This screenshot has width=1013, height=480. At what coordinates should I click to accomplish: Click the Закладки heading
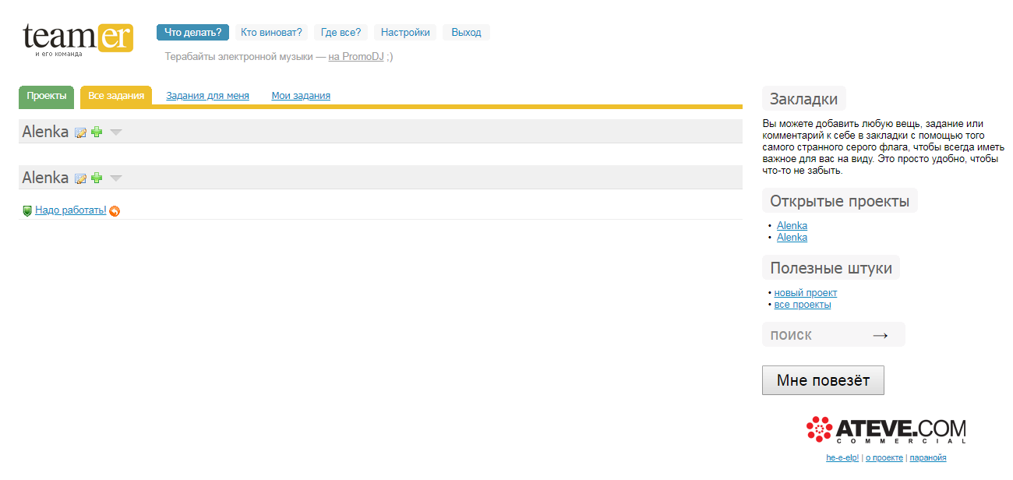[804, 99]
